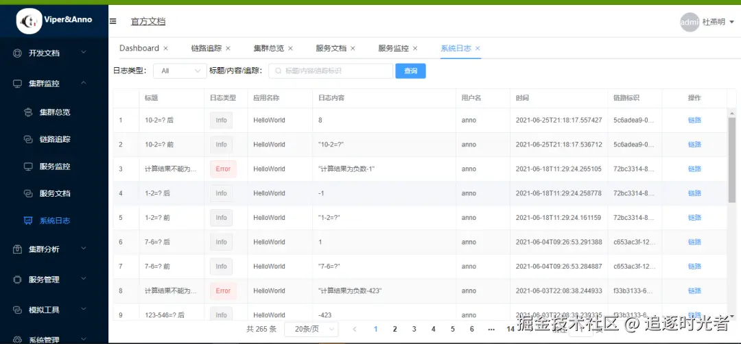Click the hamburger menu collapse icon

(x=113, y=21)
